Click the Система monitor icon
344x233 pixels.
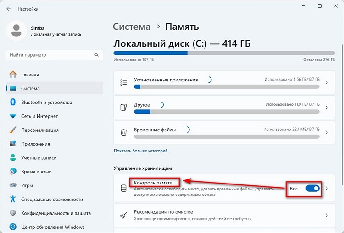13,88
